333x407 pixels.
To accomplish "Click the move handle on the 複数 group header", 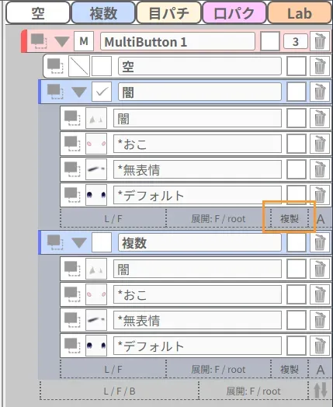I will [x=55, y=242].
